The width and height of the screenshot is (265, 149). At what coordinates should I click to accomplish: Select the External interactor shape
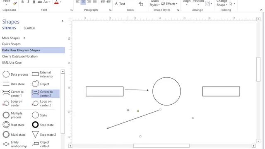(x=43, y=74)
